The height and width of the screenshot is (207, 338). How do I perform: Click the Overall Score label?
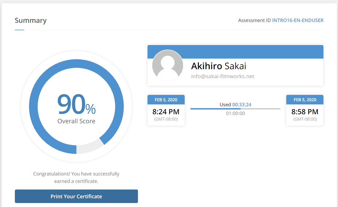pos(76,121)
